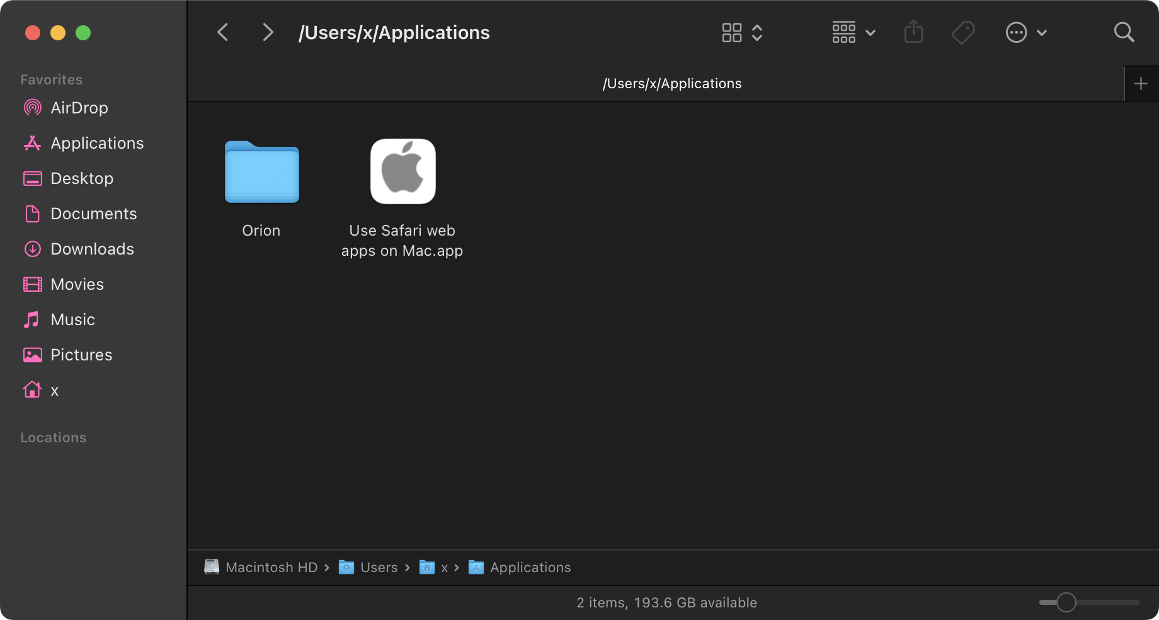This screenshot has height=620, width=1159.
Task: Open the Orion folder
Action: point(261,173)
